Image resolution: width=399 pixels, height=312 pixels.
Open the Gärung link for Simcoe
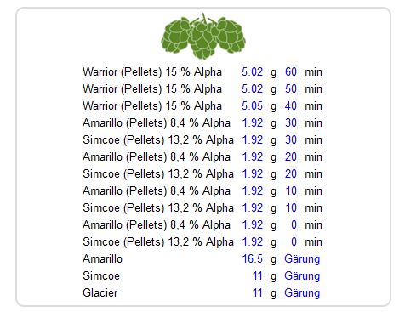(302, 276)
